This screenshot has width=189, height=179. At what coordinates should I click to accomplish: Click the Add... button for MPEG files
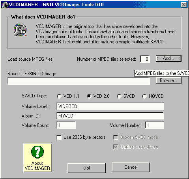[168, 58]
